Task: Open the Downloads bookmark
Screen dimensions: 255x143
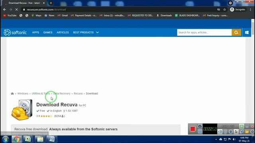Action: [x=164, y=15]
